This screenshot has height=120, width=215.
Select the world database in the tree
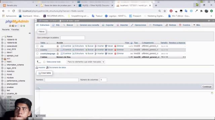pyautogui.click(x=9, y=97)
